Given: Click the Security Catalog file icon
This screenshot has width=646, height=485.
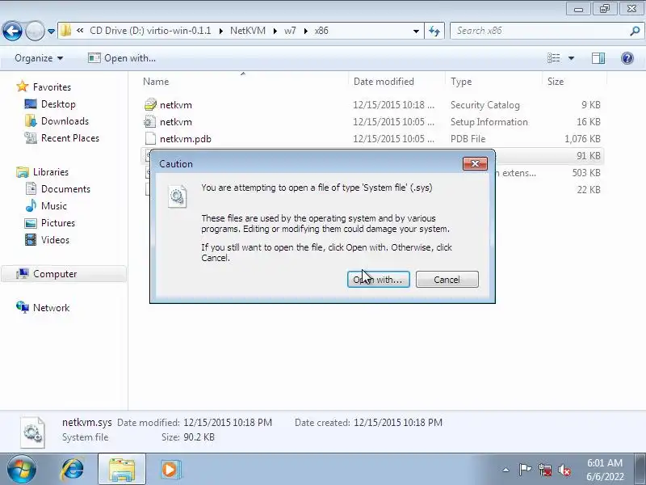Looking at the screenshot, I should (x=150, y=105).
